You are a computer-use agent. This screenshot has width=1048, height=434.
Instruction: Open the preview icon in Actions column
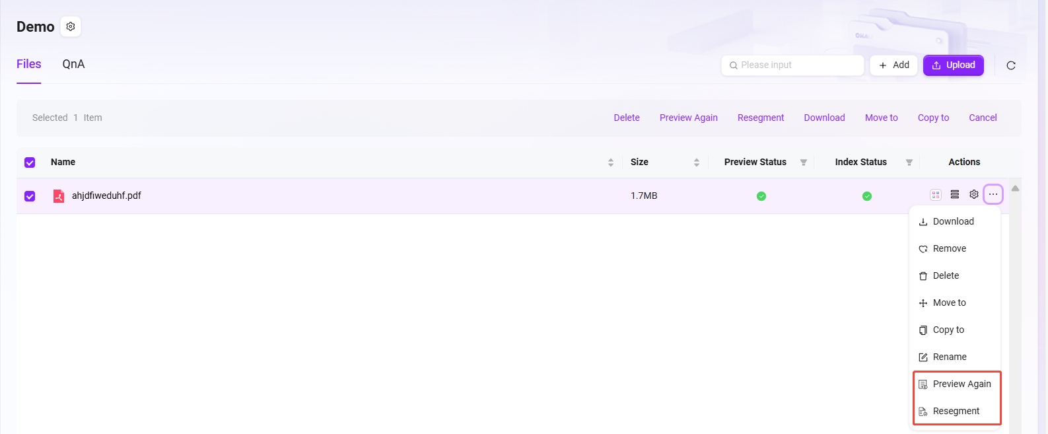[936, 195]
